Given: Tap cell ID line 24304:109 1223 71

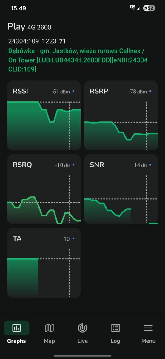Looking at the screenshot, I should (37, 41).
